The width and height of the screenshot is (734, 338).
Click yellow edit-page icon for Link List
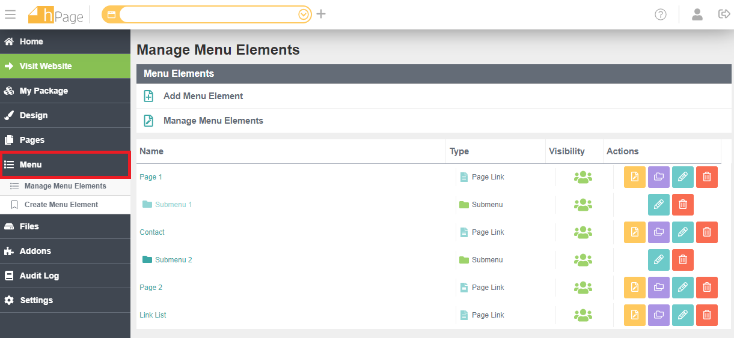point(635,315)
